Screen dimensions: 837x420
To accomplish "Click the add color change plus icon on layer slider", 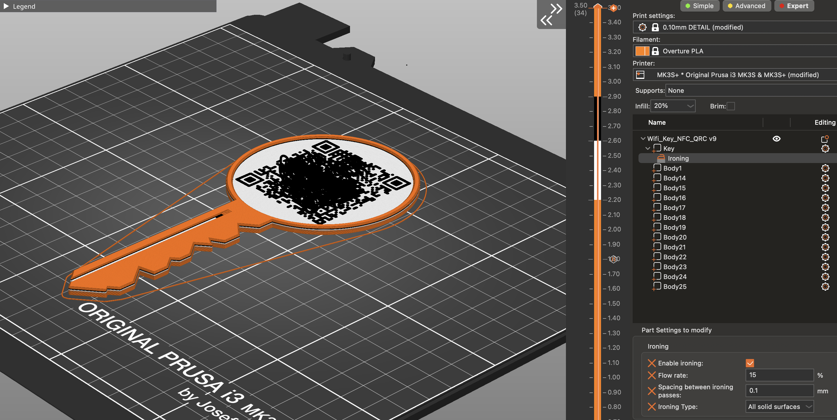I will pos(613,8).
